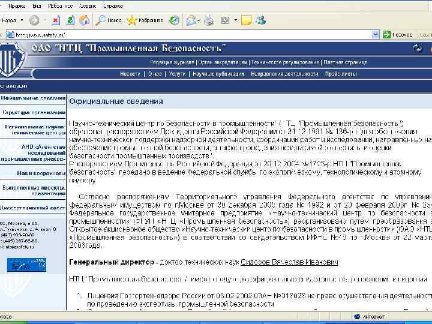The image size is (432, 324).
Task: Open the Научные публикации page
Action: (218, 74)
